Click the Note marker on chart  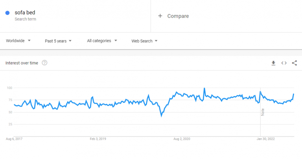262,112
